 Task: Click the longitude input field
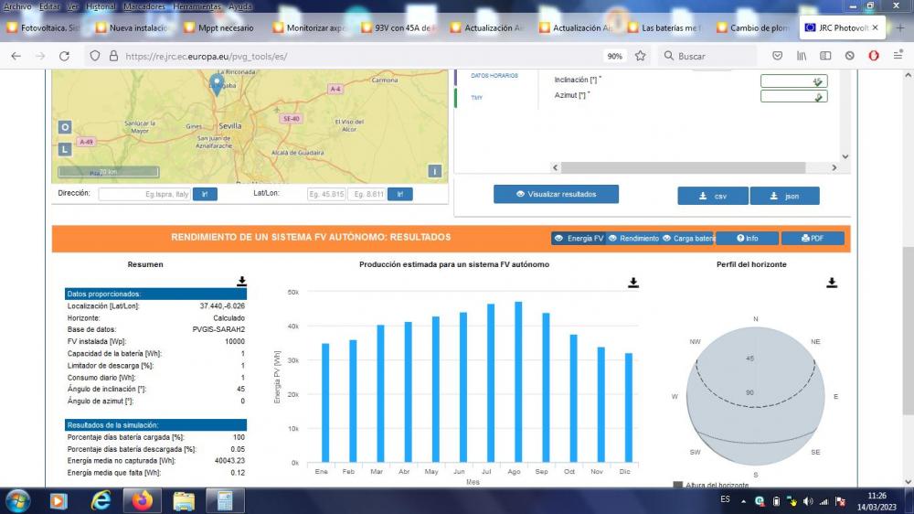coord(368,194)
